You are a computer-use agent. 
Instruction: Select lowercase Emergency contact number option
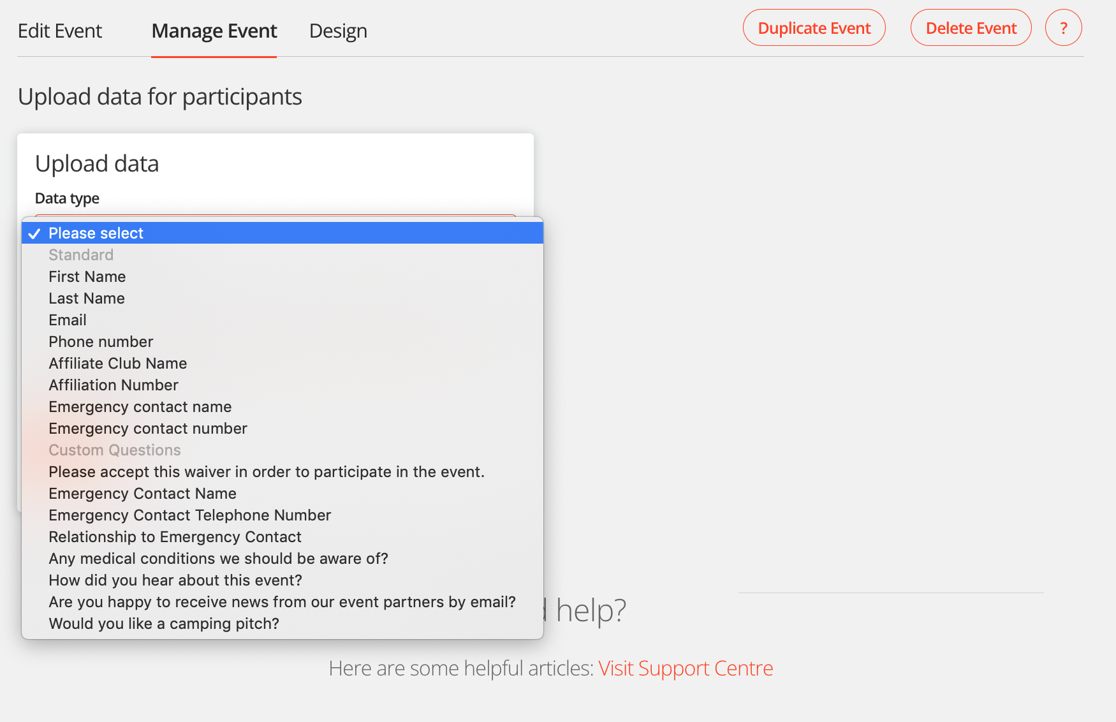coord(148,429)
